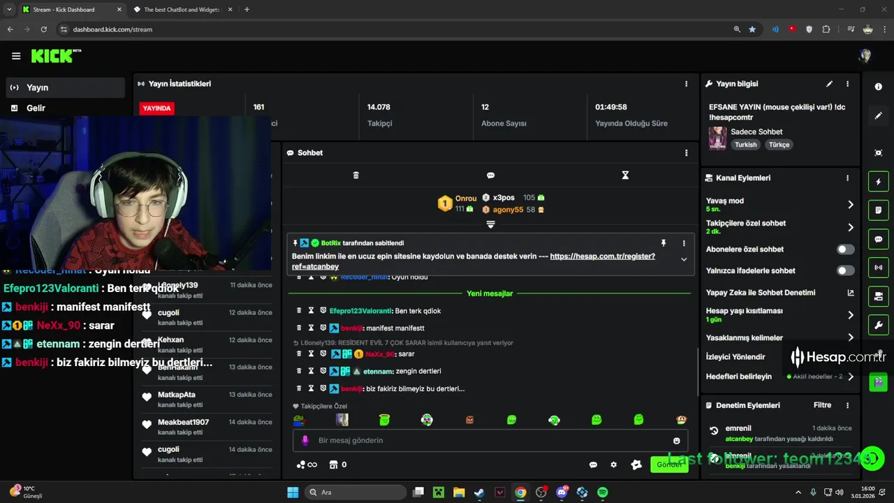Click the Kick logo
The height and width of the screenshot is (503, 894).
(x=56, y=56)
